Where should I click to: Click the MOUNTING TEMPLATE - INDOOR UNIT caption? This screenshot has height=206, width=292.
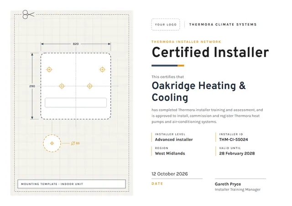(x=52, y=184)
